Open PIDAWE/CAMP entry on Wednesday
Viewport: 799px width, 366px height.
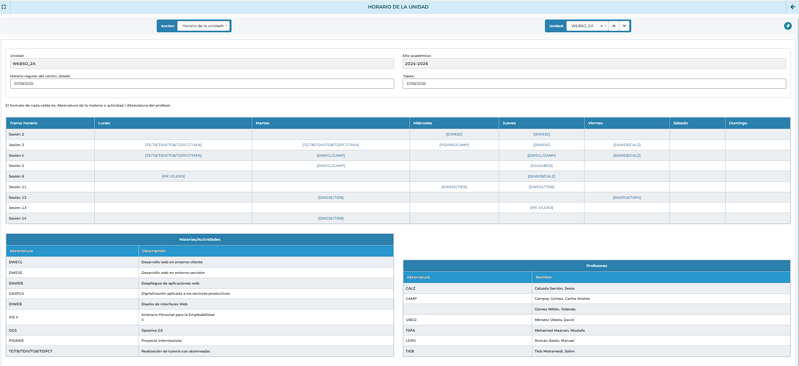pos(454,145)
